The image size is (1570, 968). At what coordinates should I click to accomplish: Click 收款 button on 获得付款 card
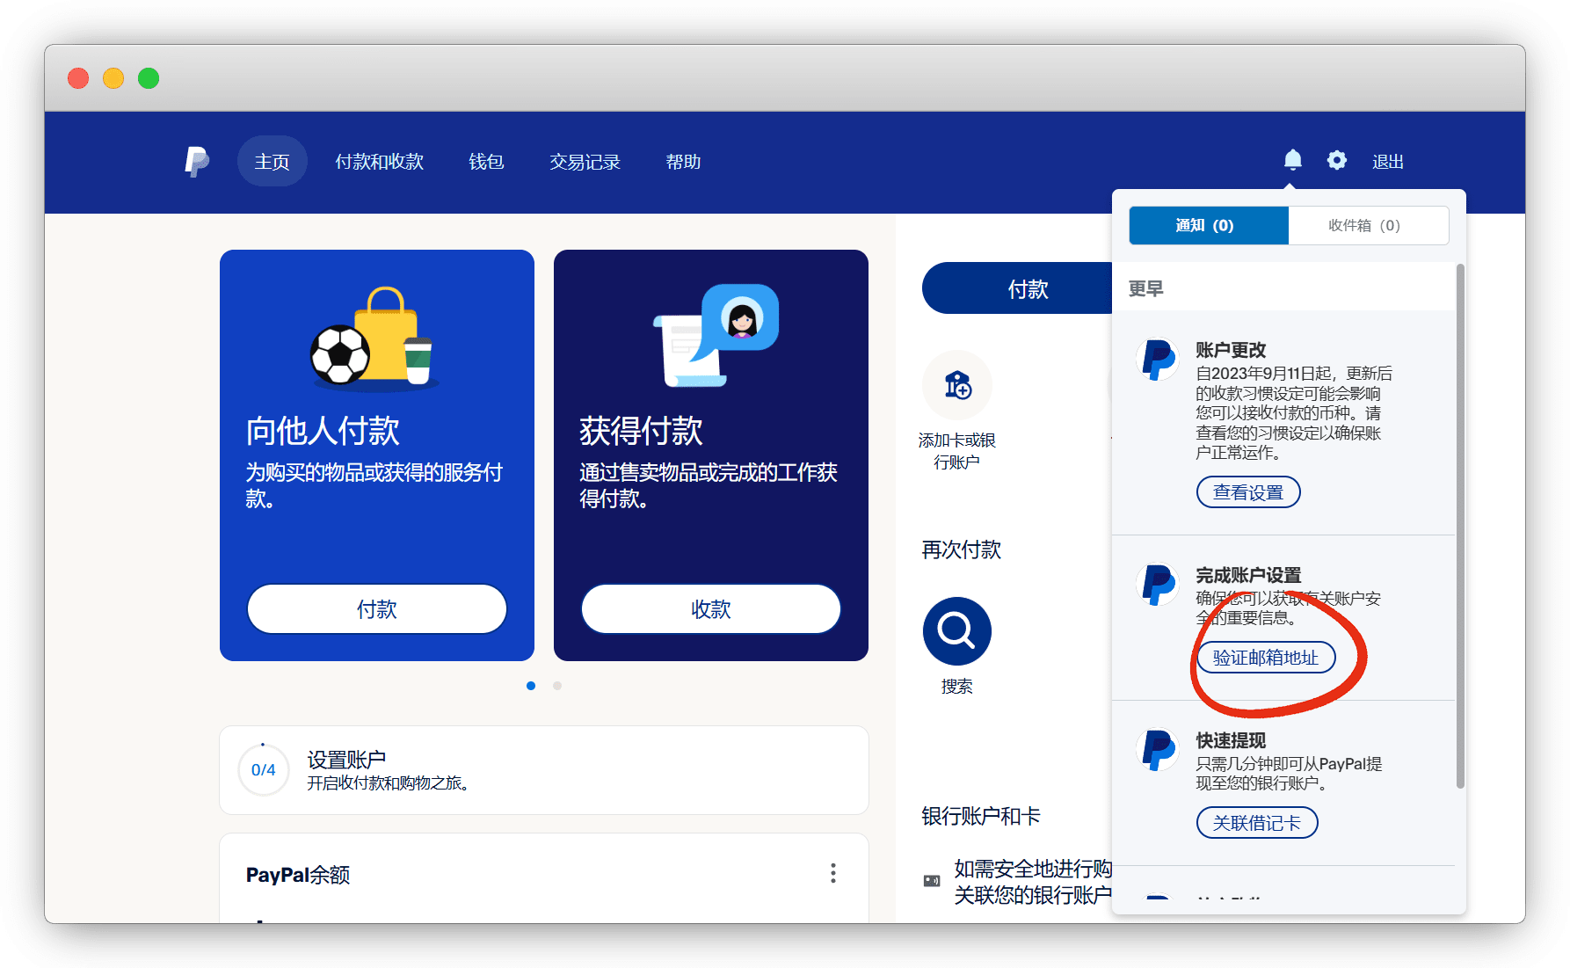click(x=710, y=609)
